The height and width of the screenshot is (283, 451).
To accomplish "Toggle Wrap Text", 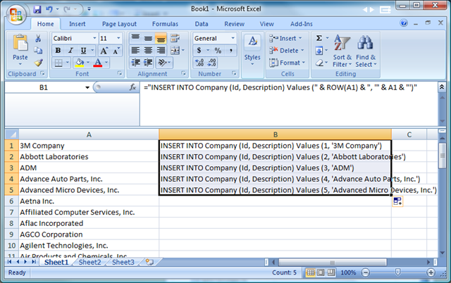I will click(175, 38).
